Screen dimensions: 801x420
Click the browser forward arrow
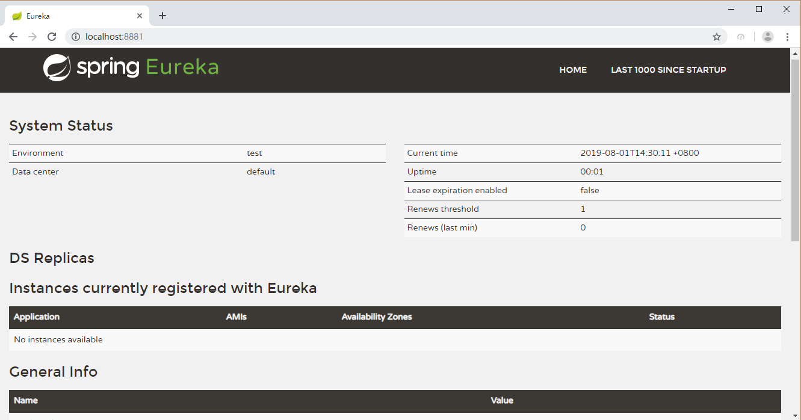(32, 37)
